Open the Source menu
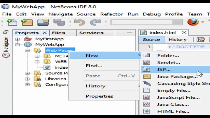Viewport: 210px width, 118px height. (86, 14)
